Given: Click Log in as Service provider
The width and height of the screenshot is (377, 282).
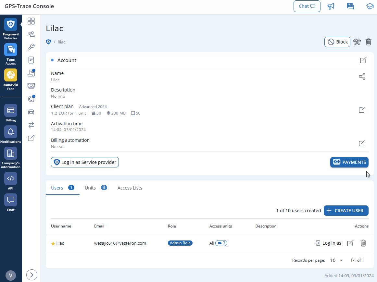Looking at the screenshot, I should tap(85, 162).
